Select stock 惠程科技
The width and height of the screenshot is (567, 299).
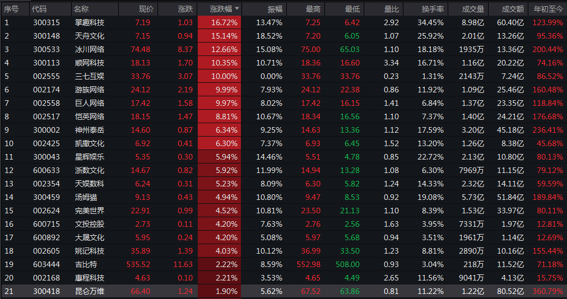pos(89,278)
